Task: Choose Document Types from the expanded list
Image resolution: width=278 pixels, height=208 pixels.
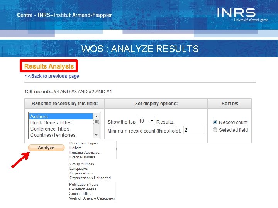Action: coord(83,143)
